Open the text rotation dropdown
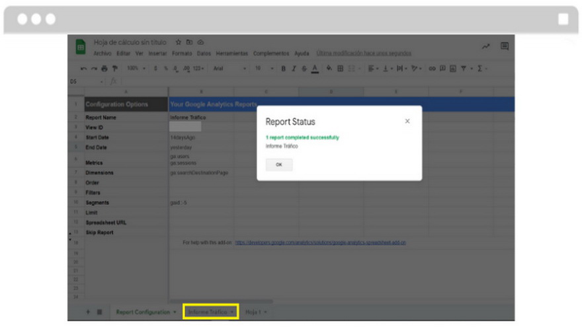 tap(417, 69)
